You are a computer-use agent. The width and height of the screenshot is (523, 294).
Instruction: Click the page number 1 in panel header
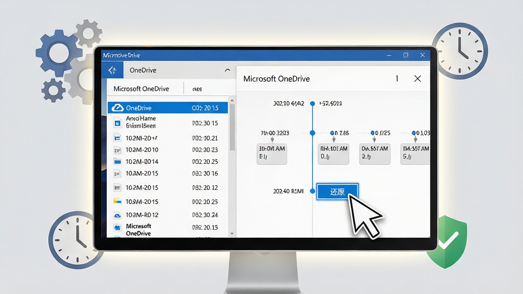396,79
